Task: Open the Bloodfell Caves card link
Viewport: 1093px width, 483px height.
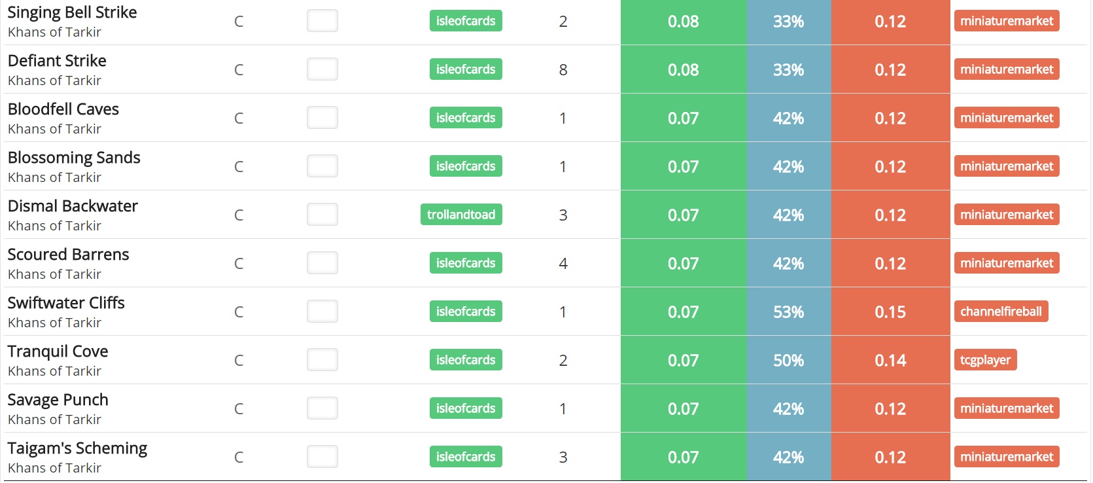Action: [x=63, y=109]
